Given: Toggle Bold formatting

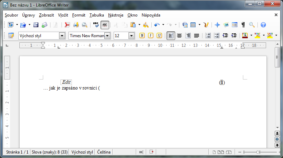Looking at the screenshot, I should pos(142,35).
